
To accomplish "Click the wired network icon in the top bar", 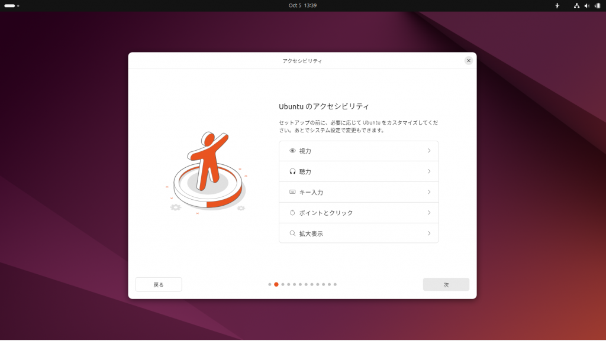I will click(576, 5).
